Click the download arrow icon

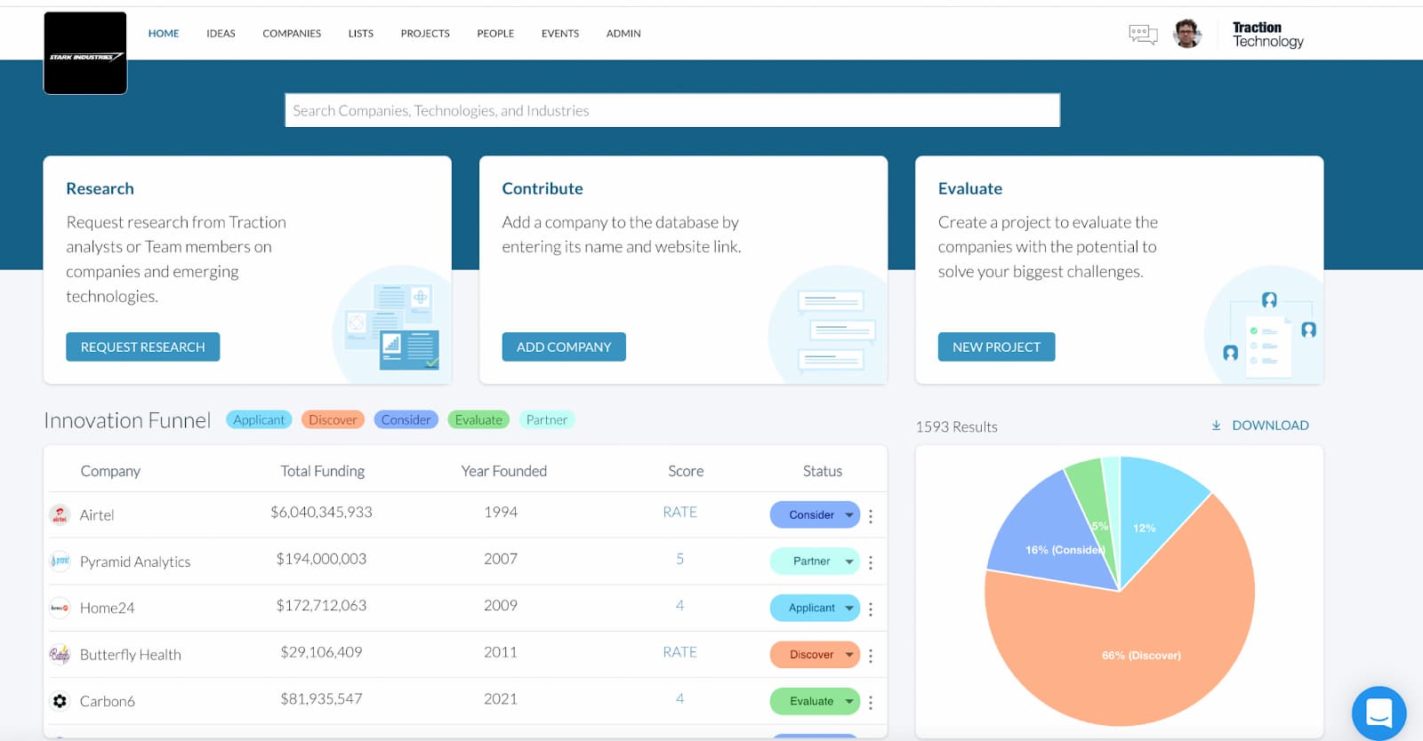coord(1216,426)
